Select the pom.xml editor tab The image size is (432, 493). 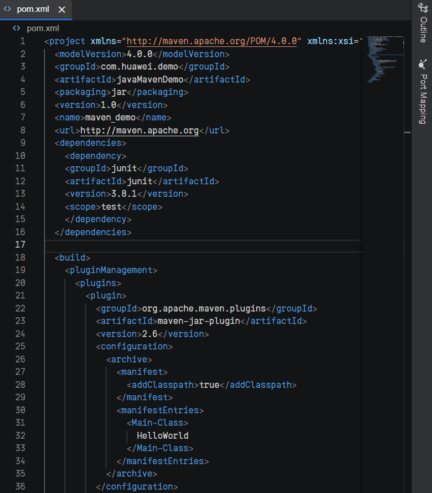pyautogui.click(x=33, y=10)
